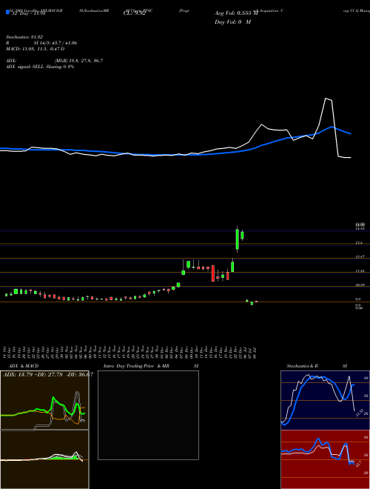
Task: Click the 'ADX: 13.79 +DY: 27.78' header
Action: pos(33,374)
